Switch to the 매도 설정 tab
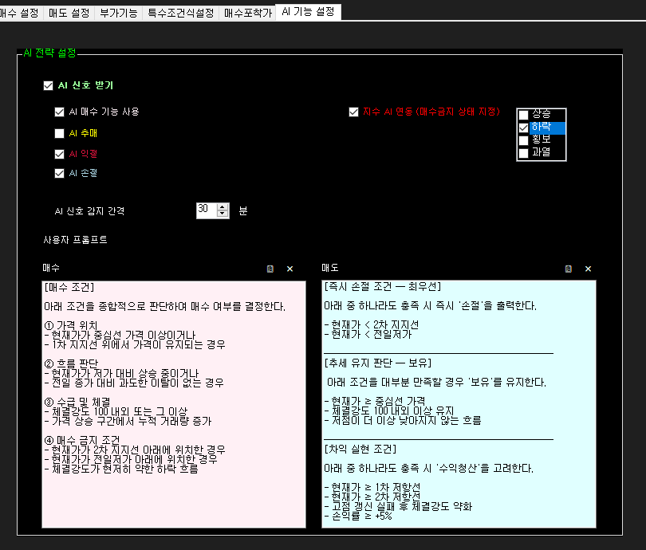The height and width of the screenshot is (550, 646). (69, 13)
